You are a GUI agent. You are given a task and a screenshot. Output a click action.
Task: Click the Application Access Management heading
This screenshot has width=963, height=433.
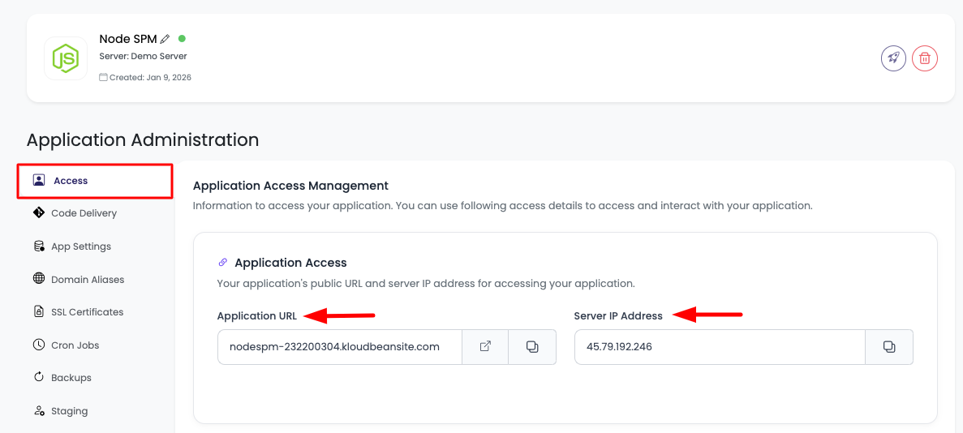tap(290, 185)
